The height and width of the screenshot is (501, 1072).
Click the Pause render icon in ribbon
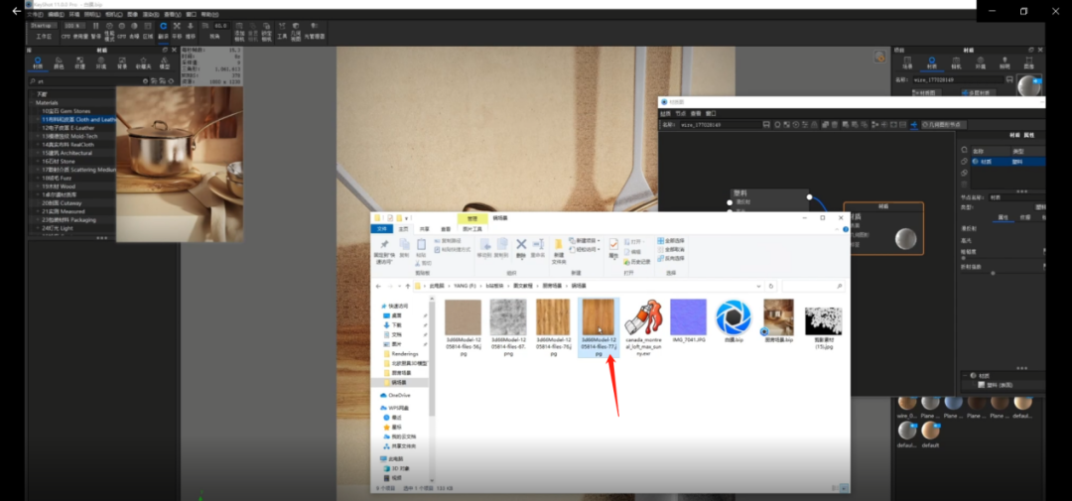96,30
